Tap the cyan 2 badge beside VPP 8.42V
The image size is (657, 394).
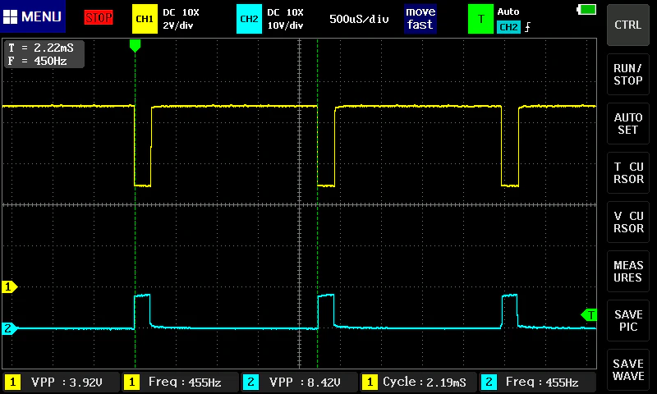[x=250, y=383]
